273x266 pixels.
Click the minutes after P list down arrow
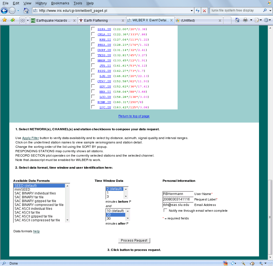[128, 219]
